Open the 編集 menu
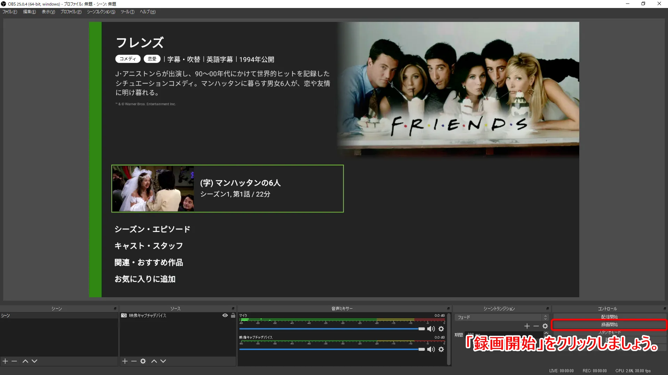The image size is (668, 375). pos(30,12)
